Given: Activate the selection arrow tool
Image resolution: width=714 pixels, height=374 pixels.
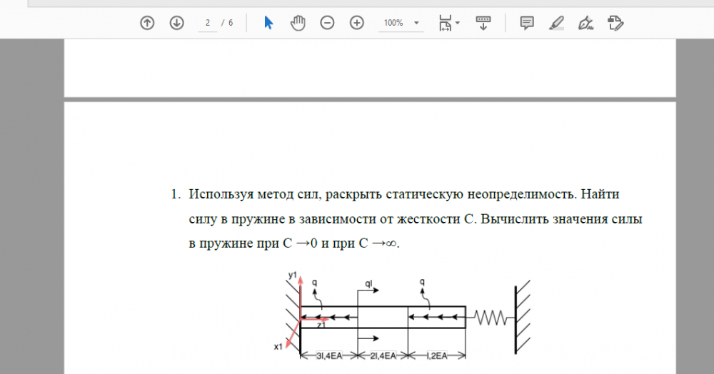Looking at the screenshot, I should pos(268,23).
